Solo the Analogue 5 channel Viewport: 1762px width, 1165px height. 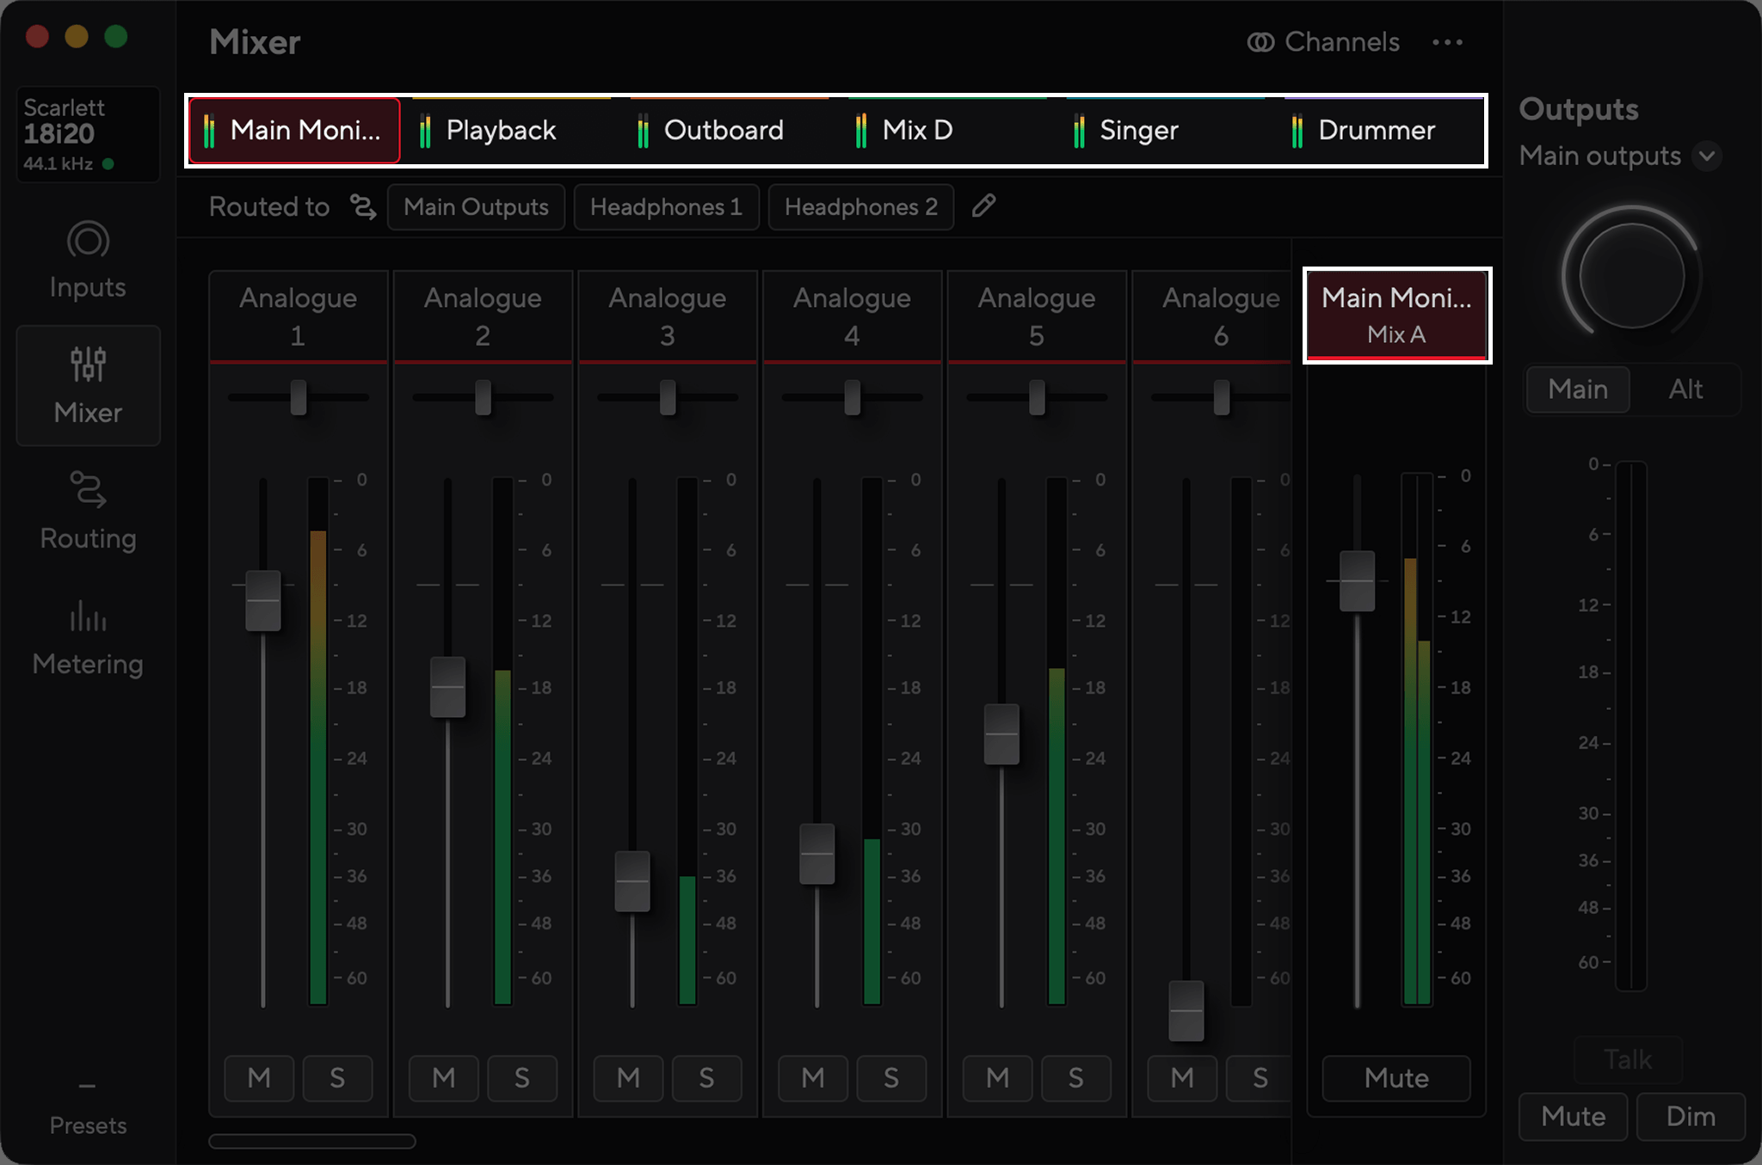1076,1078
